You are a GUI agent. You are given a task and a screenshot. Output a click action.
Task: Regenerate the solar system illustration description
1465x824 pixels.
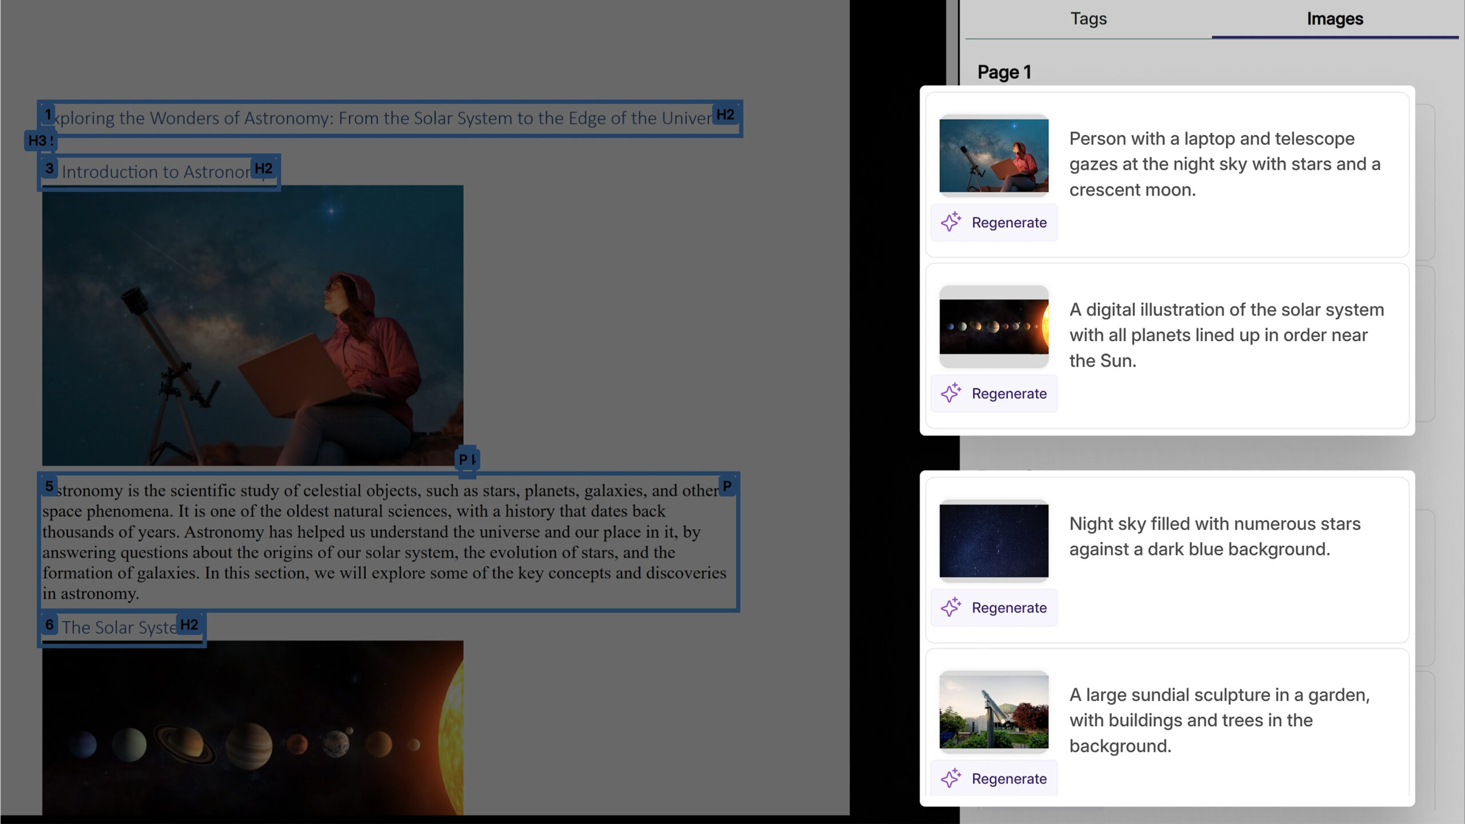coord(994,394)
